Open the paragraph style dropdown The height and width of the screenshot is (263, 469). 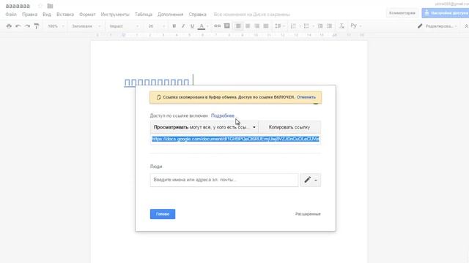tap(86, 26)
